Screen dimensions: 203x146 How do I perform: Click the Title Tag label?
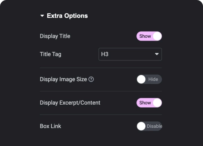pos(50,54)
